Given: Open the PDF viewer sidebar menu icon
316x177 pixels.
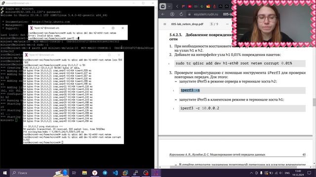Looking at the screenshot, I should 164,24.
